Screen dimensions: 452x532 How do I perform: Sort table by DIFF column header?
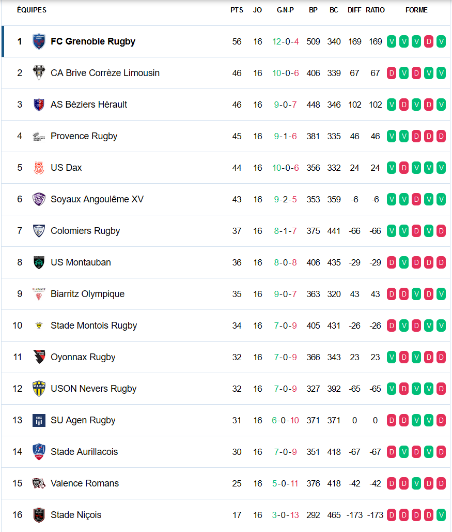point(354,10)
